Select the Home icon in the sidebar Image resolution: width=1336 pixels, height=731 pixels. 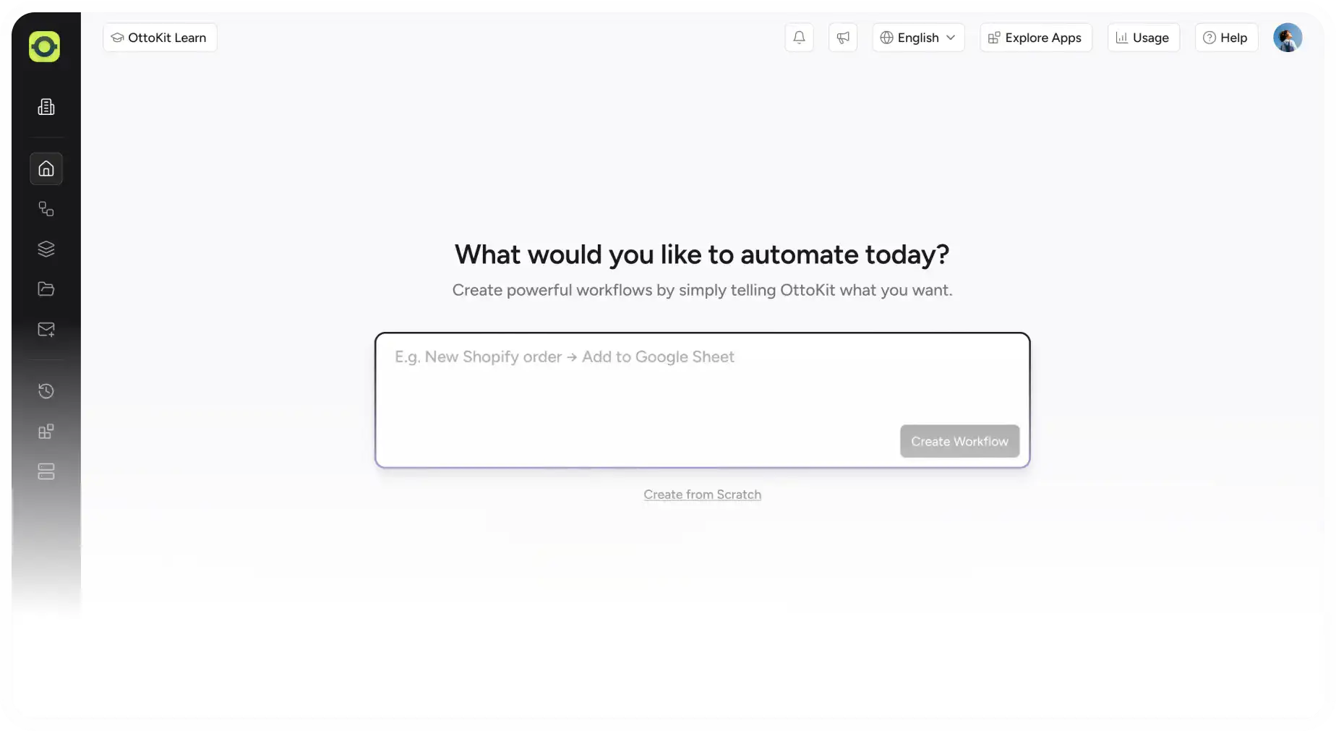tap(46, 168)
